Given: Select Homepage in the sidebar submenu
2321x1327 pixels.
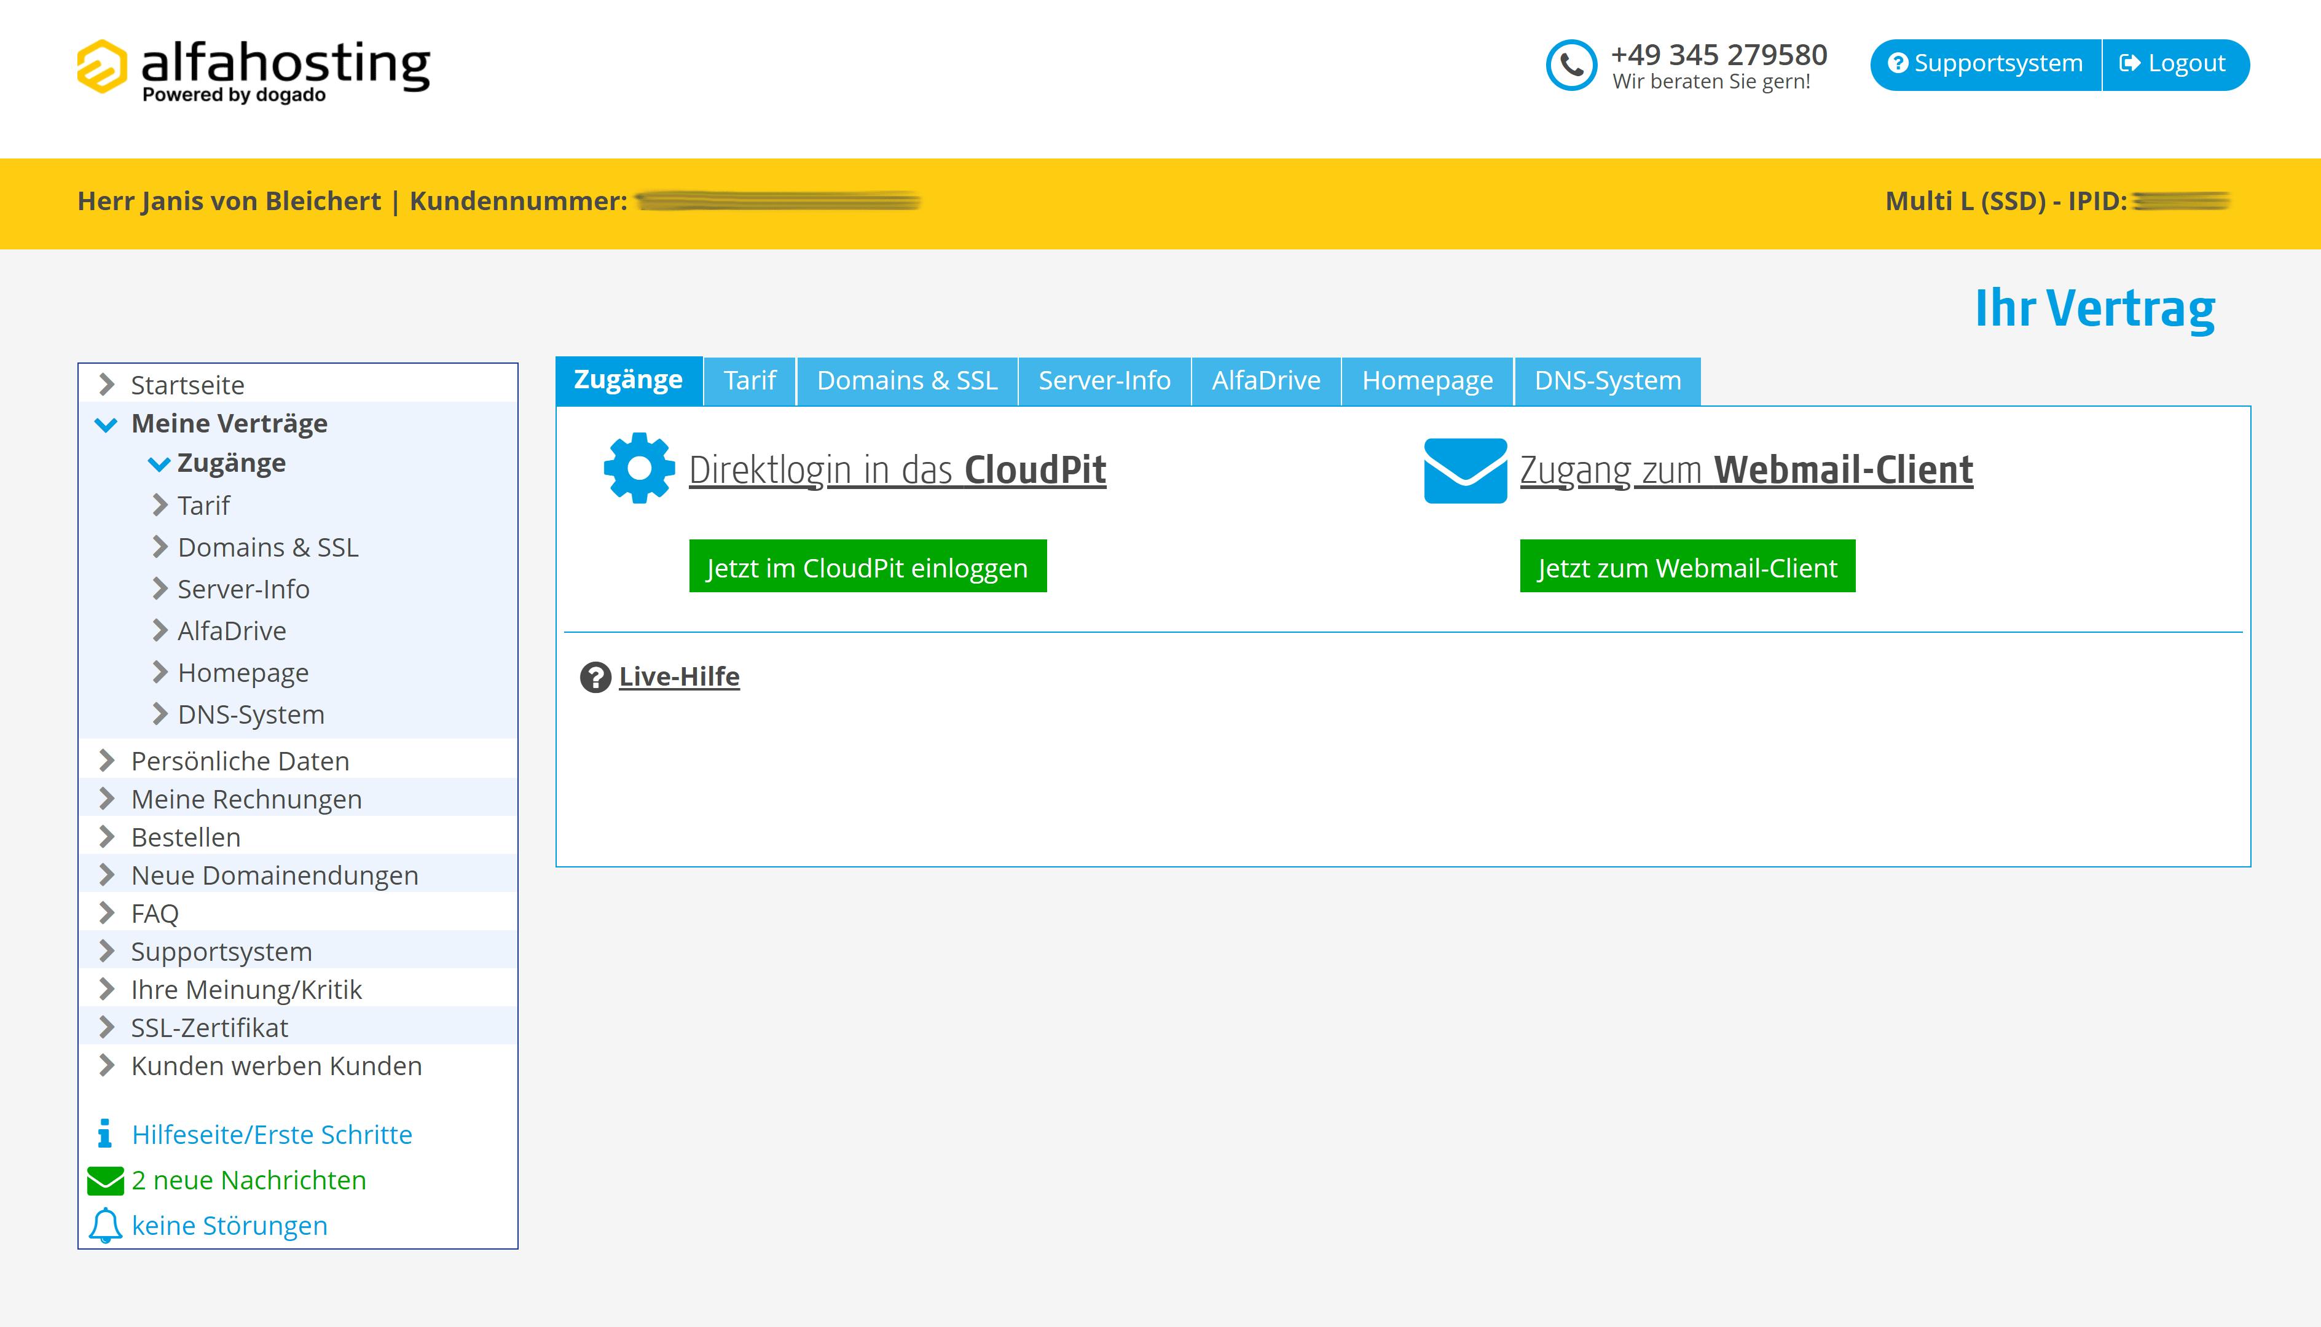Looking at the screenshot, I should point(243,673).
